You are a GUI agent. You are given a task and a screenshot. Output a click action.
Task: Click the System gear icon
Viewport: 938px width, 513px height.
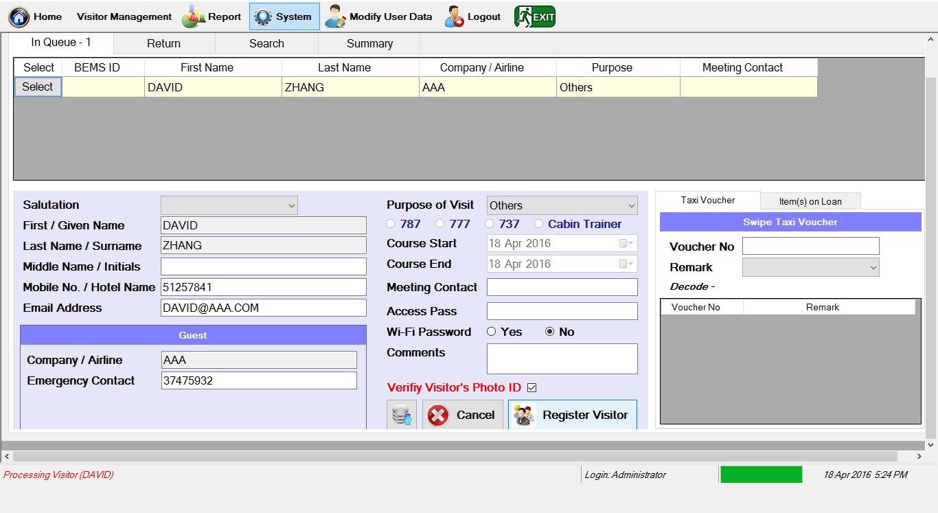[x=263, y=17]
